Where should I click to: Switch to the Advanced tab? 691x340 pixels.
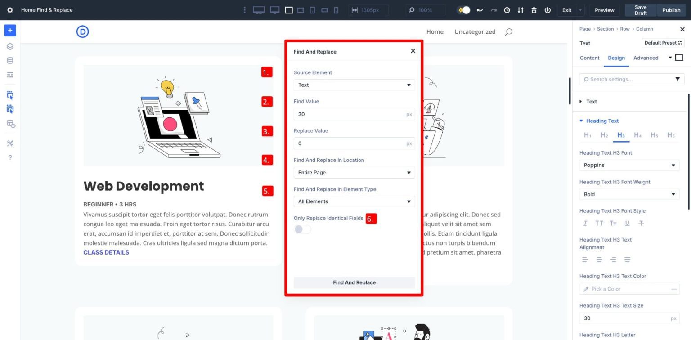[x=646, y=58]
